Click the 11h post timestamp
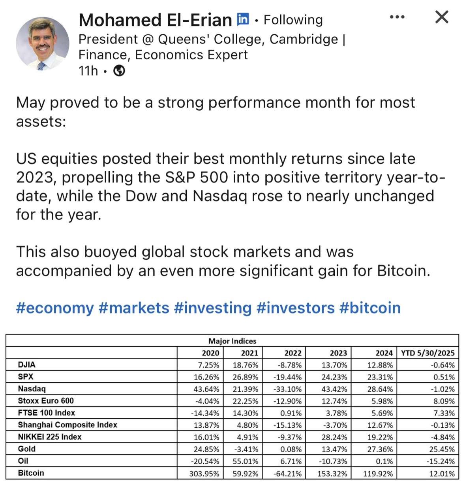The height and width of the screenshot is (491, 465). point(88,71)
